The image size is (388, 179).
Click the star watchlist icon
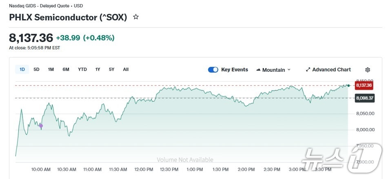pyautogui.click(x=136, y=17)
